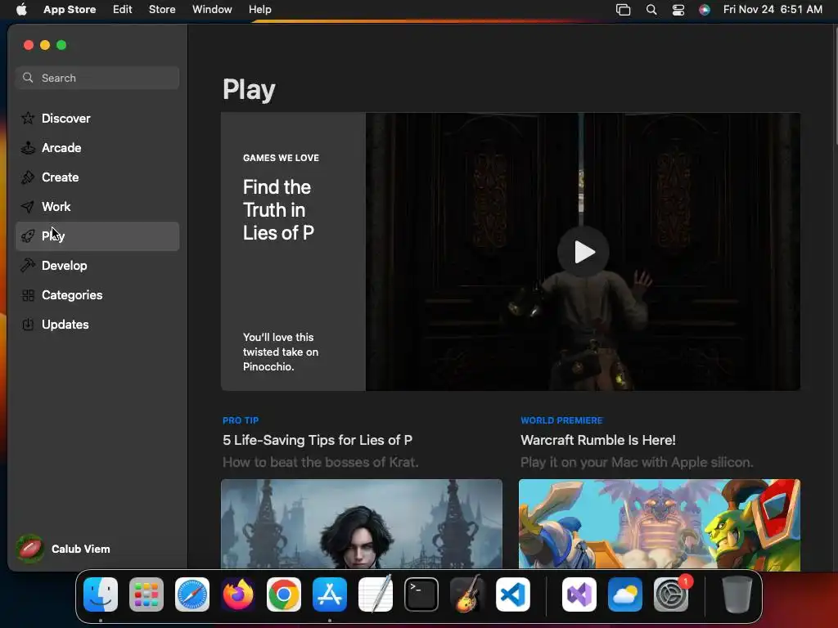
Task: Open the Window menu
Action: 212,10
